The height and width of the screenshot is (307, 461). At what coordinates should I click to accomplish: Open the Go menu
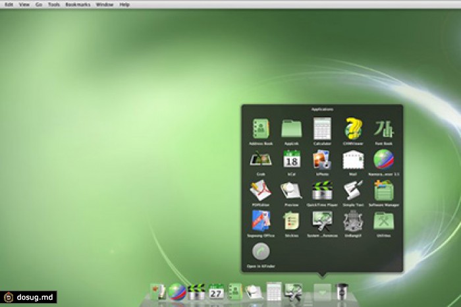coord(39,5)
